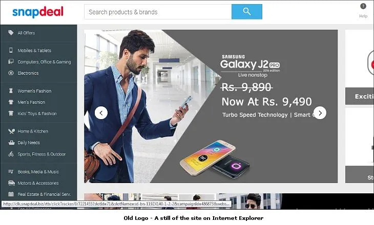Advance to next banner slide arrow

tap(320, 113)
